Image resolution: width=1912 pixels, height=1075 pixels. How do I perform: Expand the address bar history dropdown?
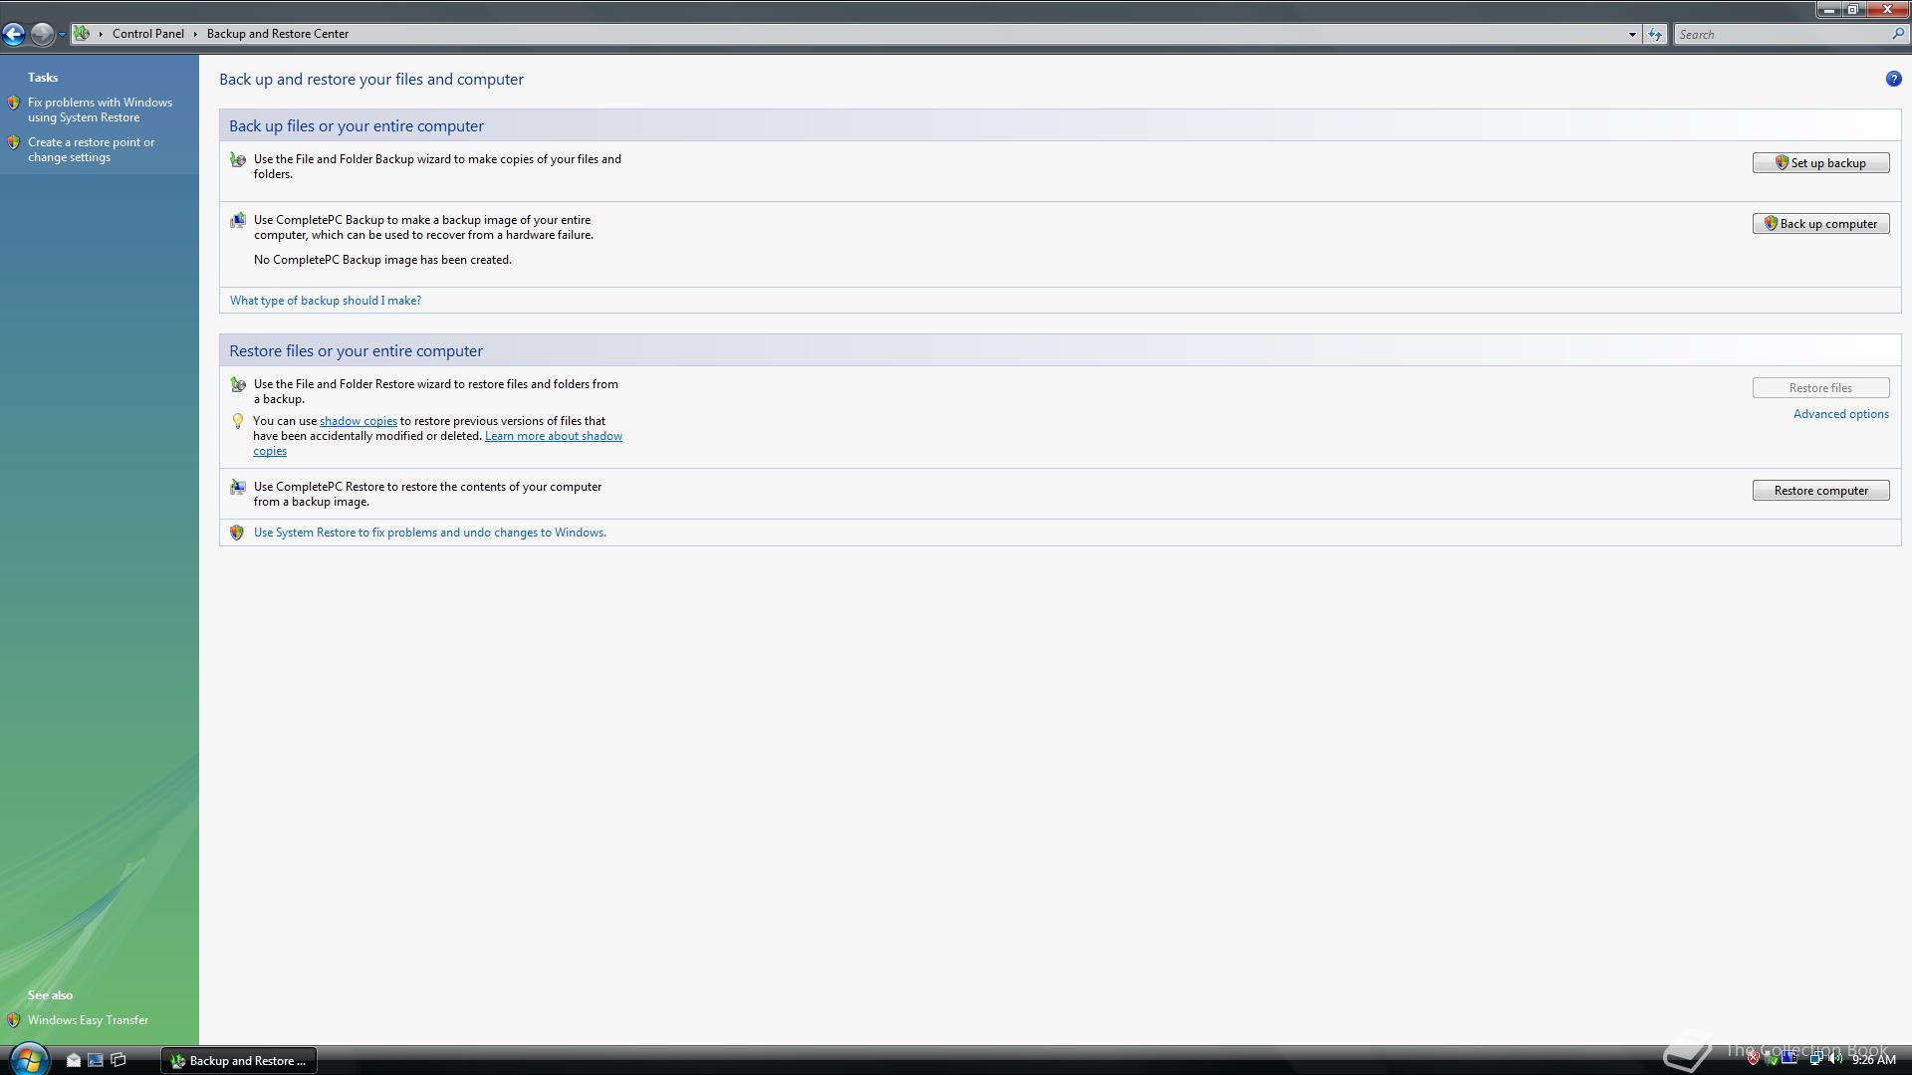coord(1632,34)
